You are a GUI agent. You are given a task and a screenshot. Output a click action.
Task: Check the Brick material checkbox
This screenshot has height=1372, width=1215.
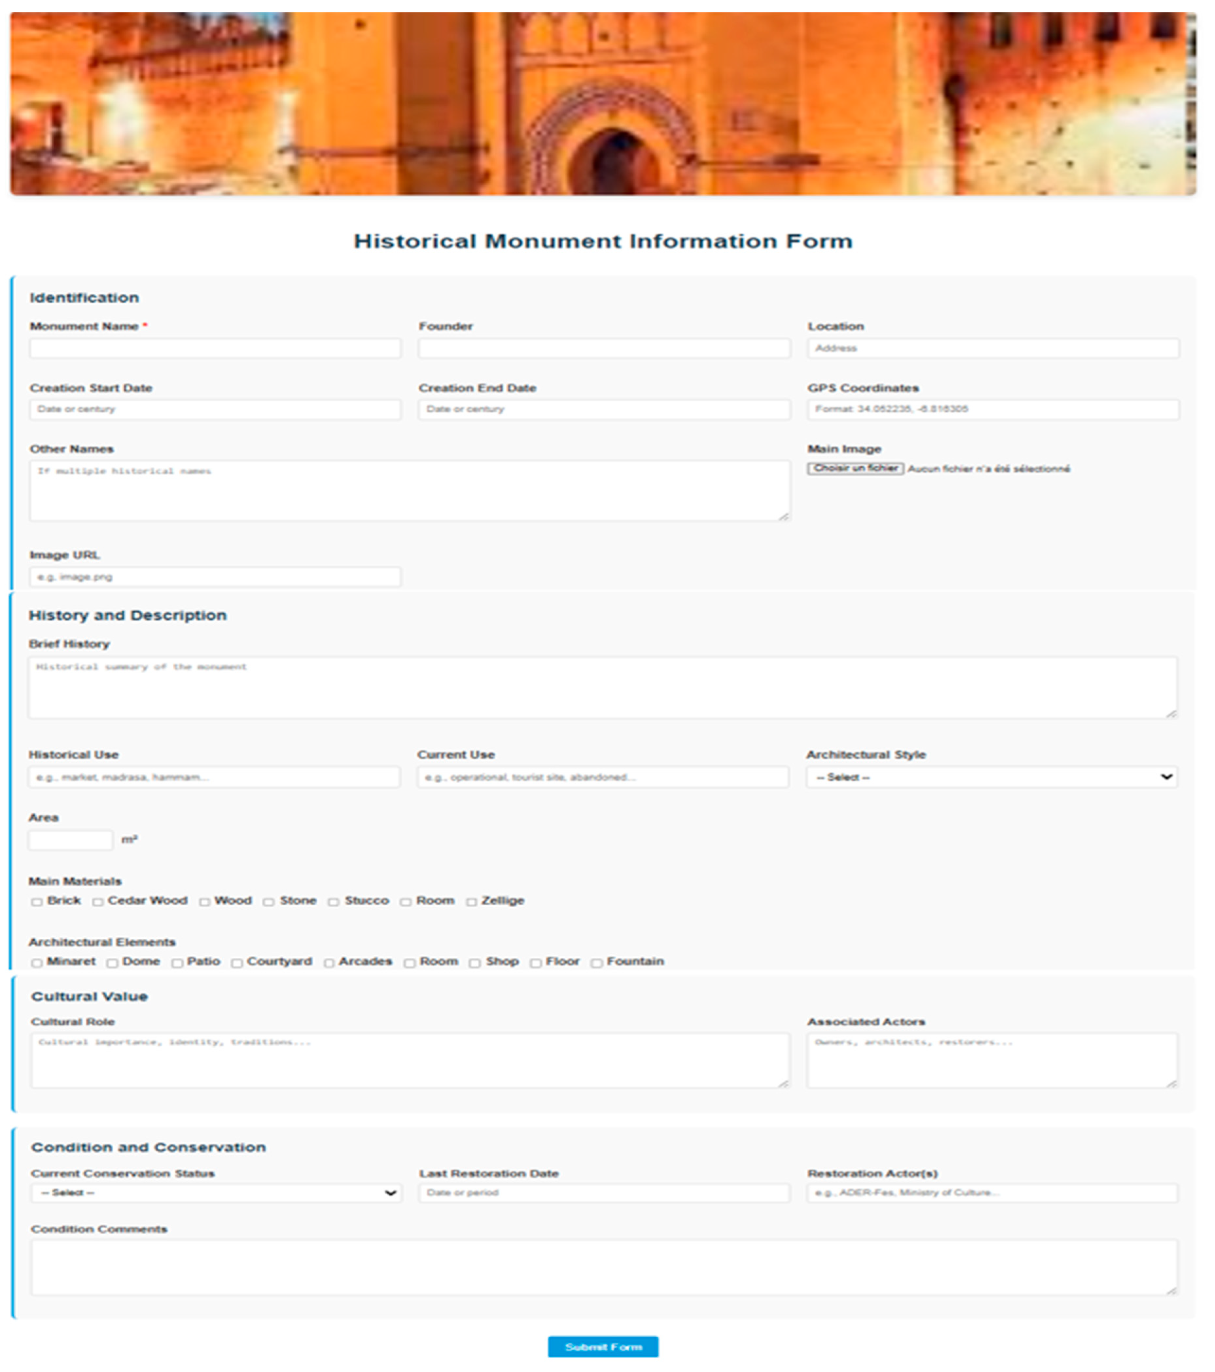pyautogui.click(x=37, y=902)
